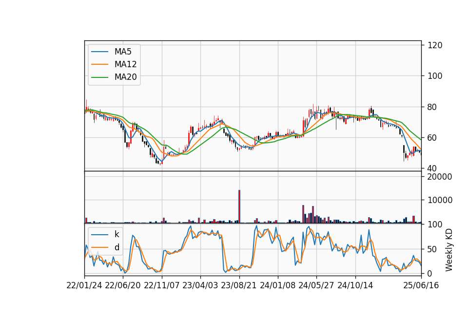Click the price axis label 40

(432, 169)
